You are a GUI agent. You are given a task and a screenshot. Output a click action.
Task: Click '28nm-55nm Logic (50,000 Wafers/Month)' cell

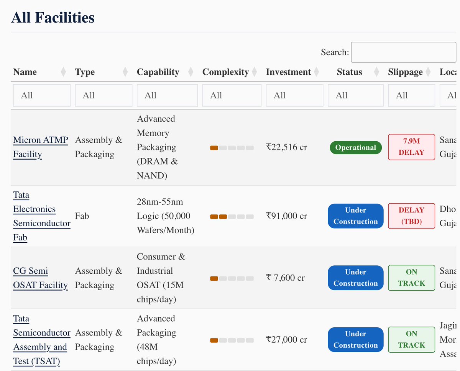(166, 216)
